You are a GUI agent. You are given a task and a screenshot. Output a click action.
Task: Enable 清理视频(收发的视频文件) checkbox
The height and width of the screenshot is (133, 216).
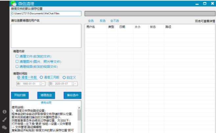(17, 67)
